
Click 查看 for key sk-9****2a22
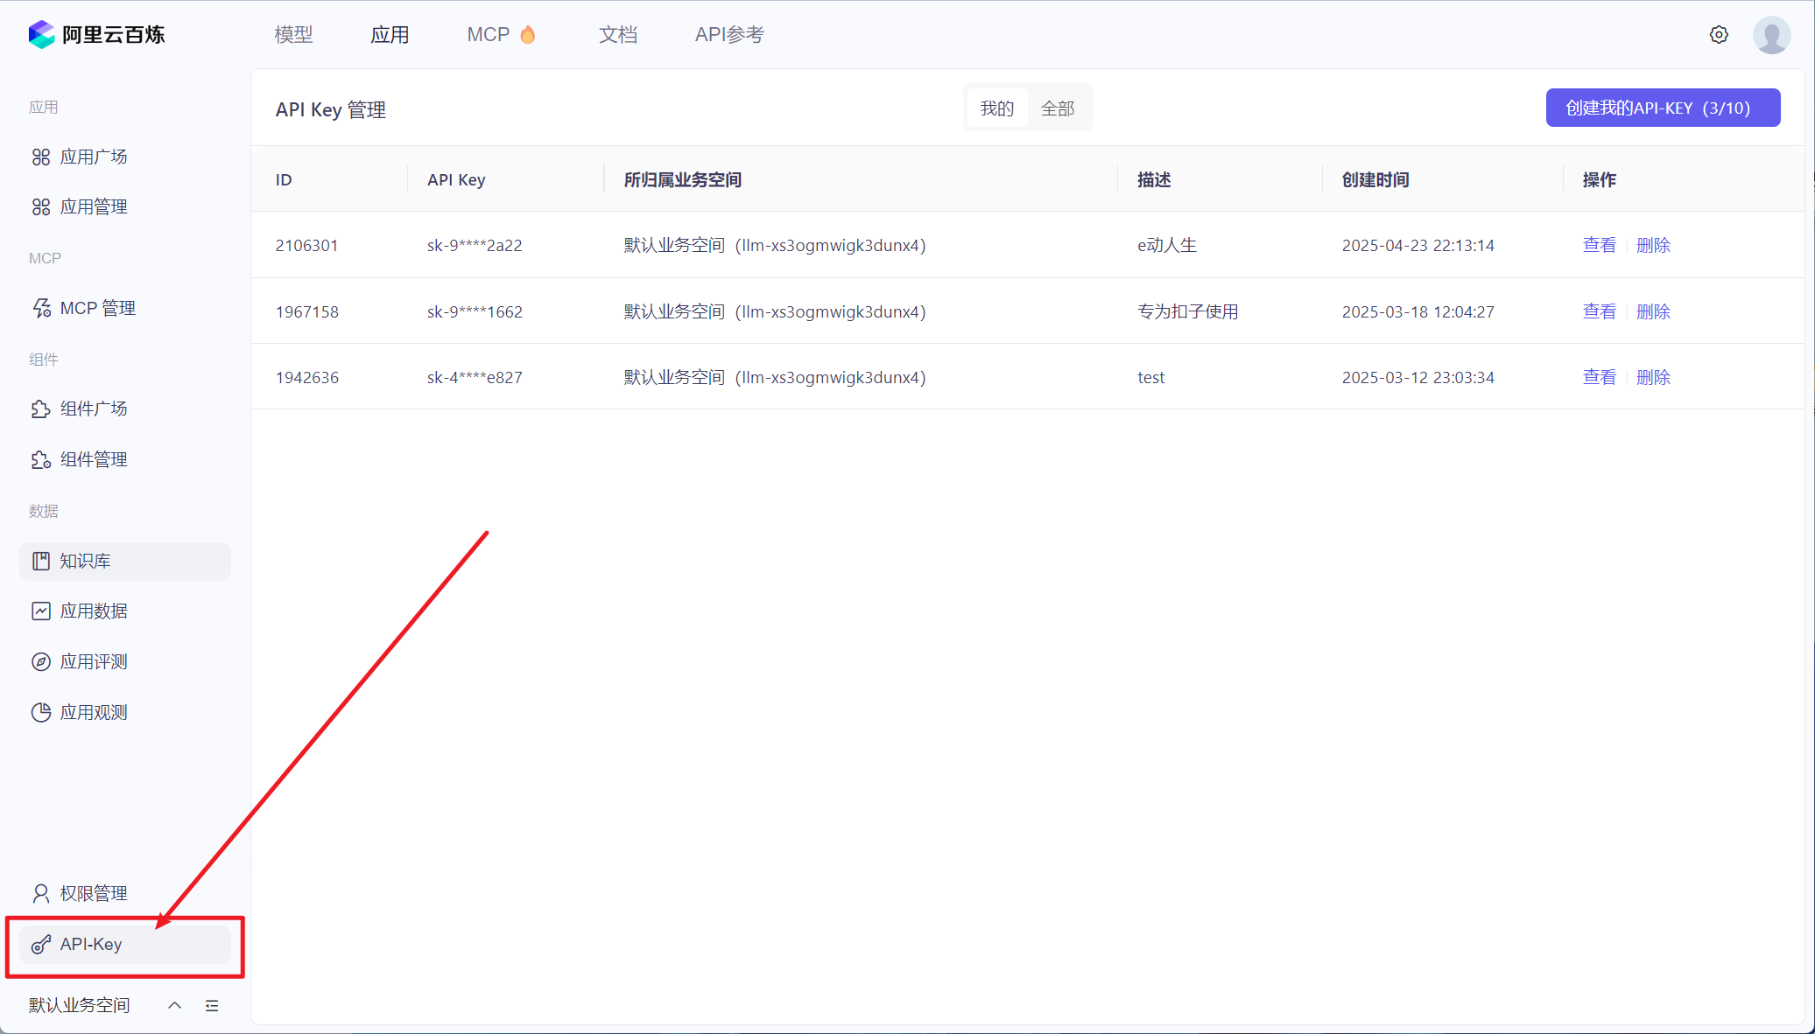coord(1599,245)
